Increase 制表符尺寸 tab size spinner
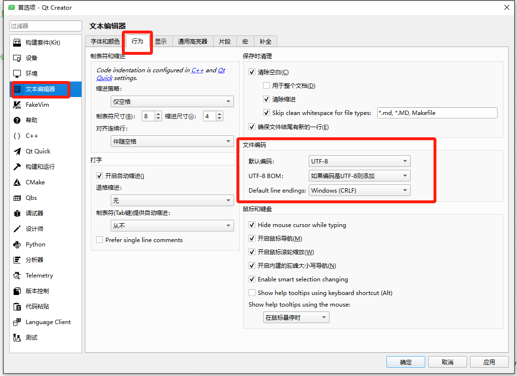 (x=158, y=114)
